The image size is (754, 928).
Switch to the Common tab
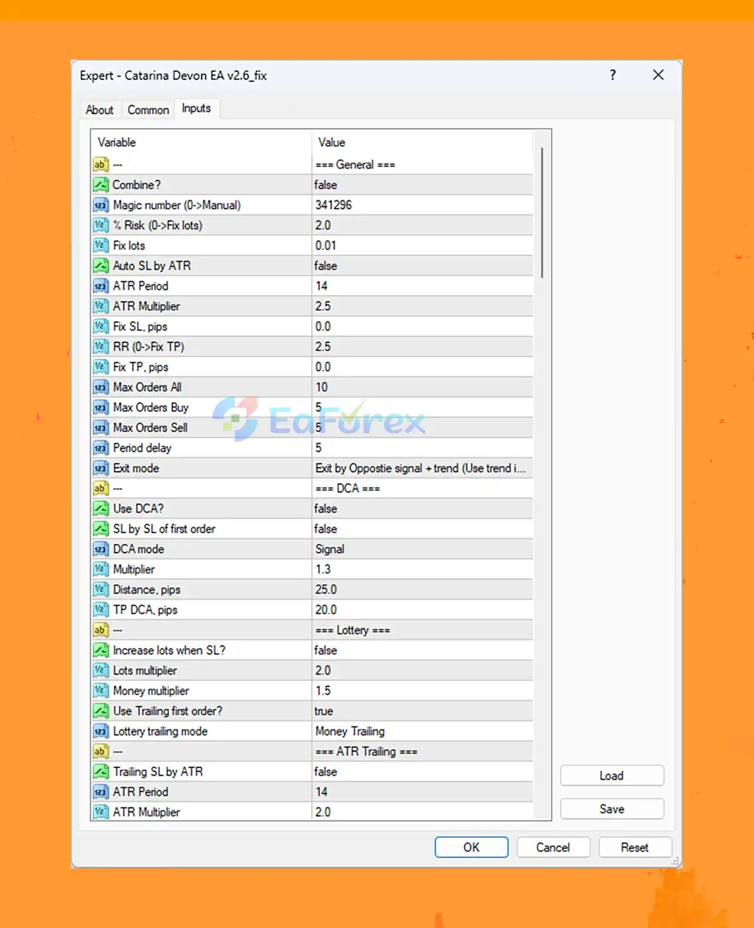pos(148,110)
